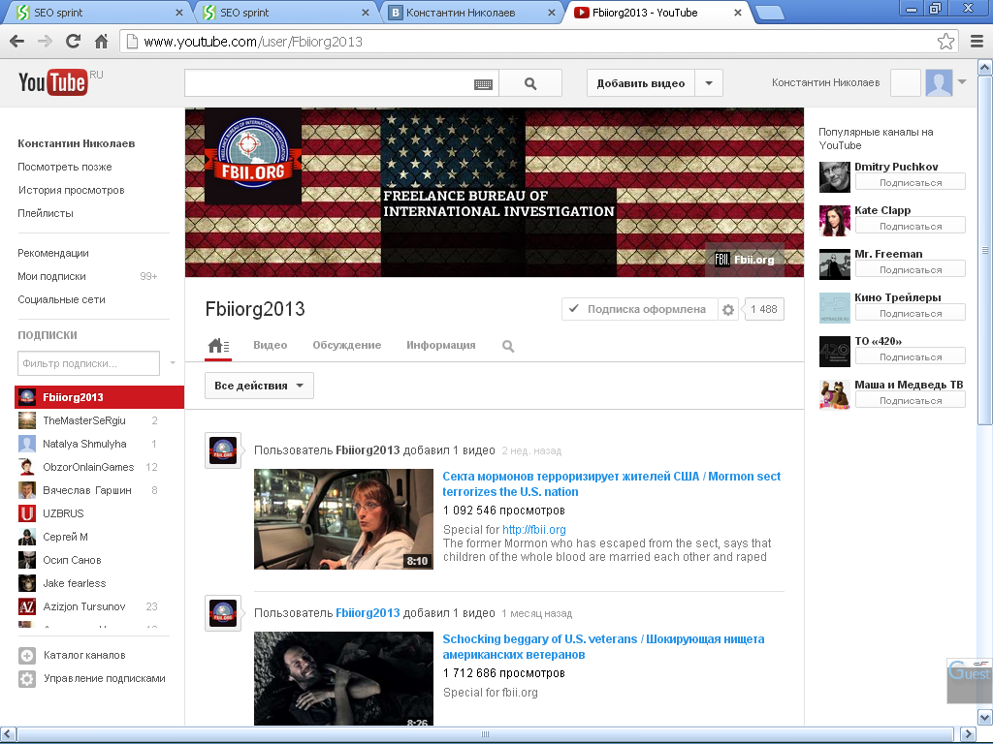
Task: Switch to the Константин Николаев browser tab
Action: [472, 12]
